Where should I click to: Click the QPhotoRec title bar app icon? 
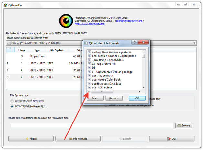pyautogui.click(x=5, y=5)
